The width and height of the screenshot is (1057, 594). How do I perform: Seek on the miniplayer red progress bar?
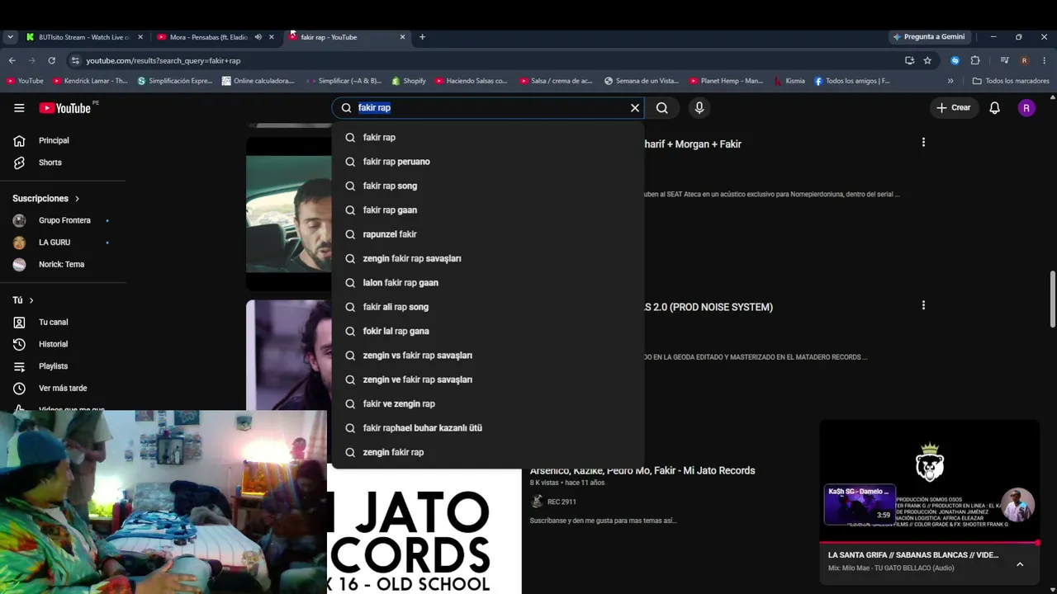click(x=929, y=543)
